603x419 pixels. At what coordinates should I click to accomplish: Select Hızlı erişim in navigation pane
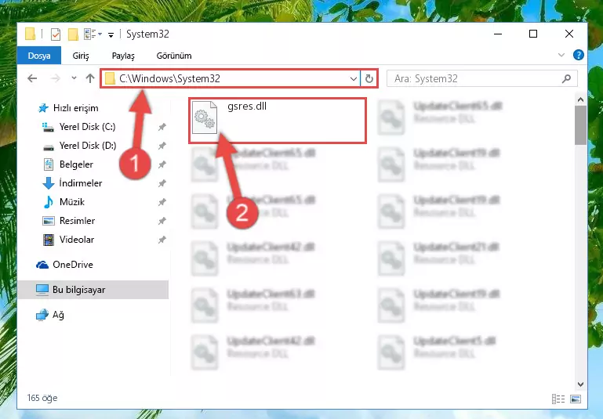coord(76,108)
